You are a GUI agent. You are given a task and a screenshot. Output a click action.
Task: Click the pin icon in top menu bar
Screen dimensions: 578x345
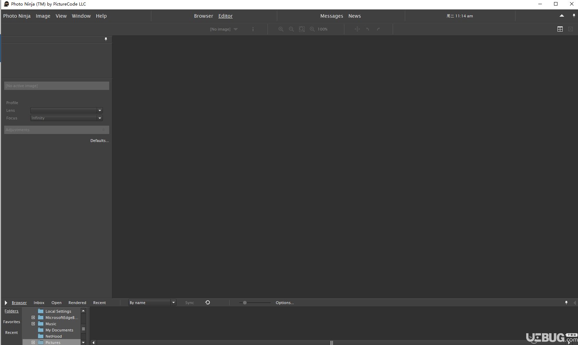pos(574,16)
